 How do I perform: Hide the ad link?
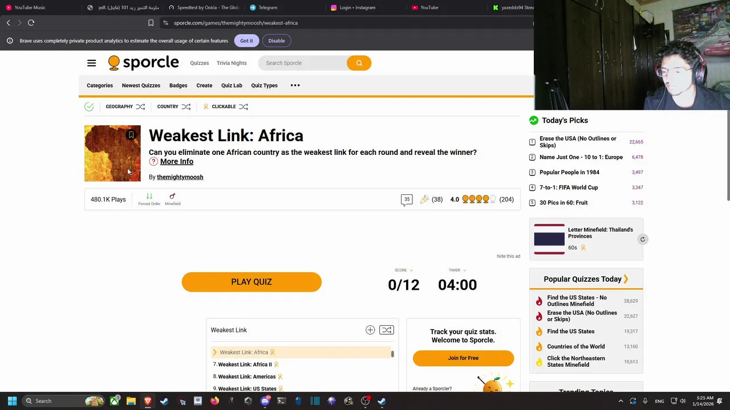[508, 256]
